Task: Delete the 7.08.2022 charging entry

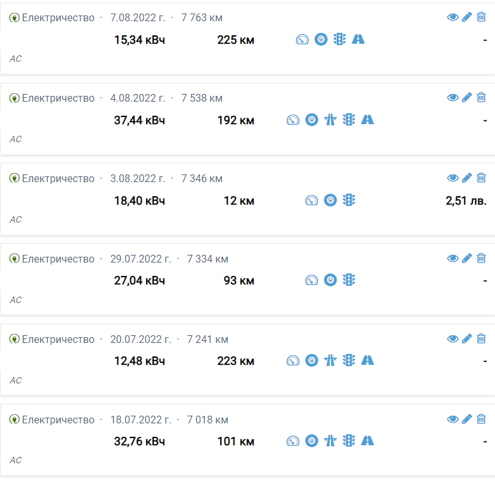Action: tap(481, 17)
